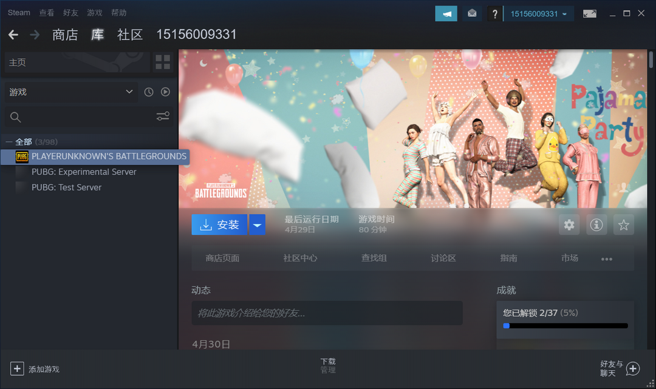Select PLAYERUNKNOWN'S BATTLEGROUNDS in library
Viewport: 656px width, 389px height.
95,157
